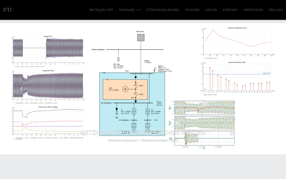
Task: Click the Public Grid symbol
Action: tap(141, 38)
